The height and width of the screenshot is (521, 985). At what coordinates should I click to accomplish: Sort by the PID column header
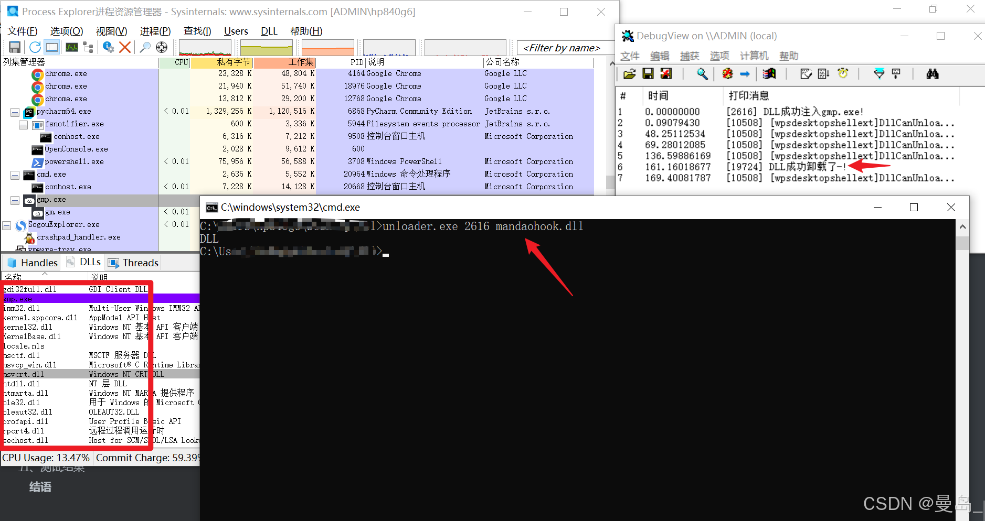click(341, 62)
